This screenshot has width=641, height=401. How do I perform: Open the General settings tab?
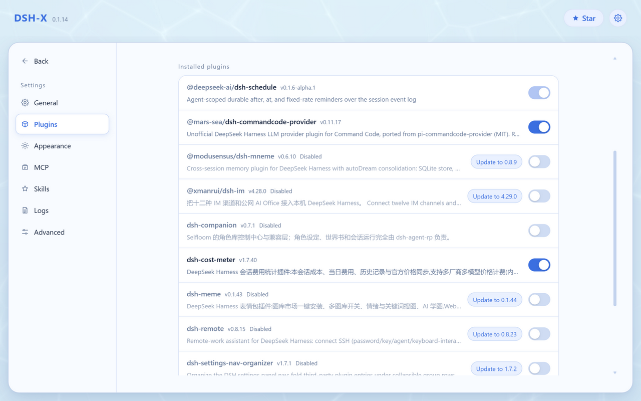(62, 103)
